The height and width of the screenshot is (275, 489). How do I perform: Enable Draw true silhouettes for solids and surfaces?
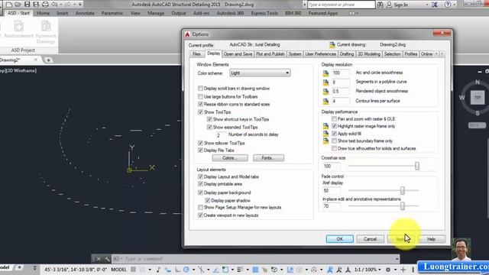tap(335, 148)
